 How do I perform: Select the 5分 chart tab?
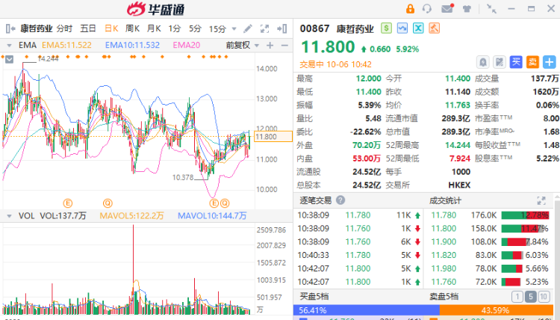[196, 28]
